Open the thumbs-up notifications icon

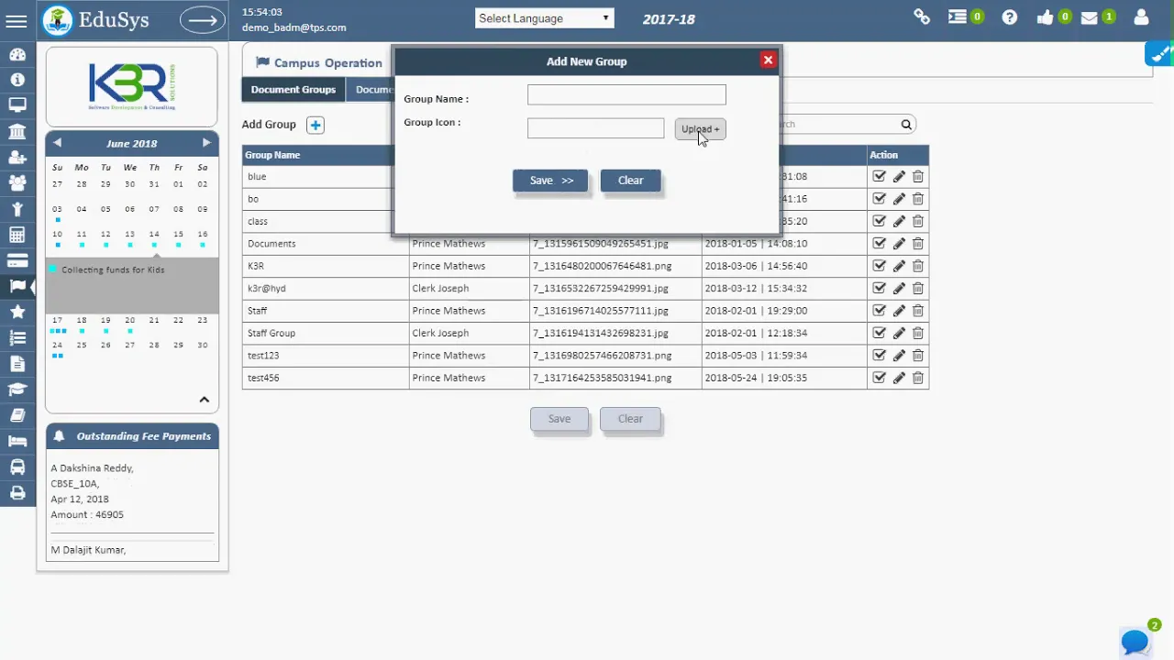pos(1045,17)
